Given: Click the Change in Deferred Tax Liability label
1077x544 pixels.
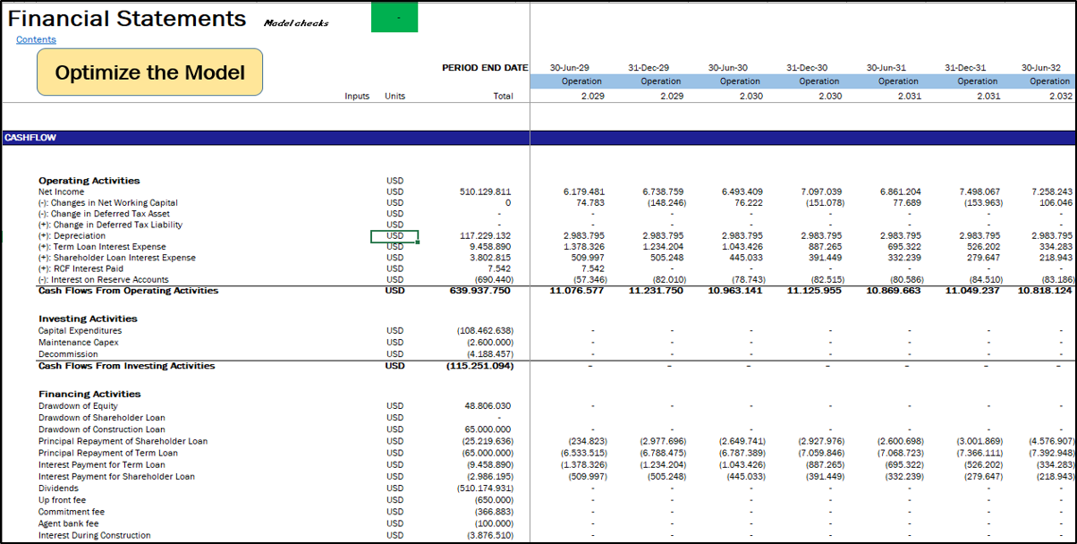Looking at the screenshot, I should click(x=108, y=225).
